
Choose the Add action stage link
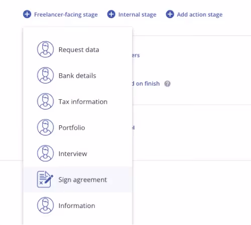click(200, 15)
